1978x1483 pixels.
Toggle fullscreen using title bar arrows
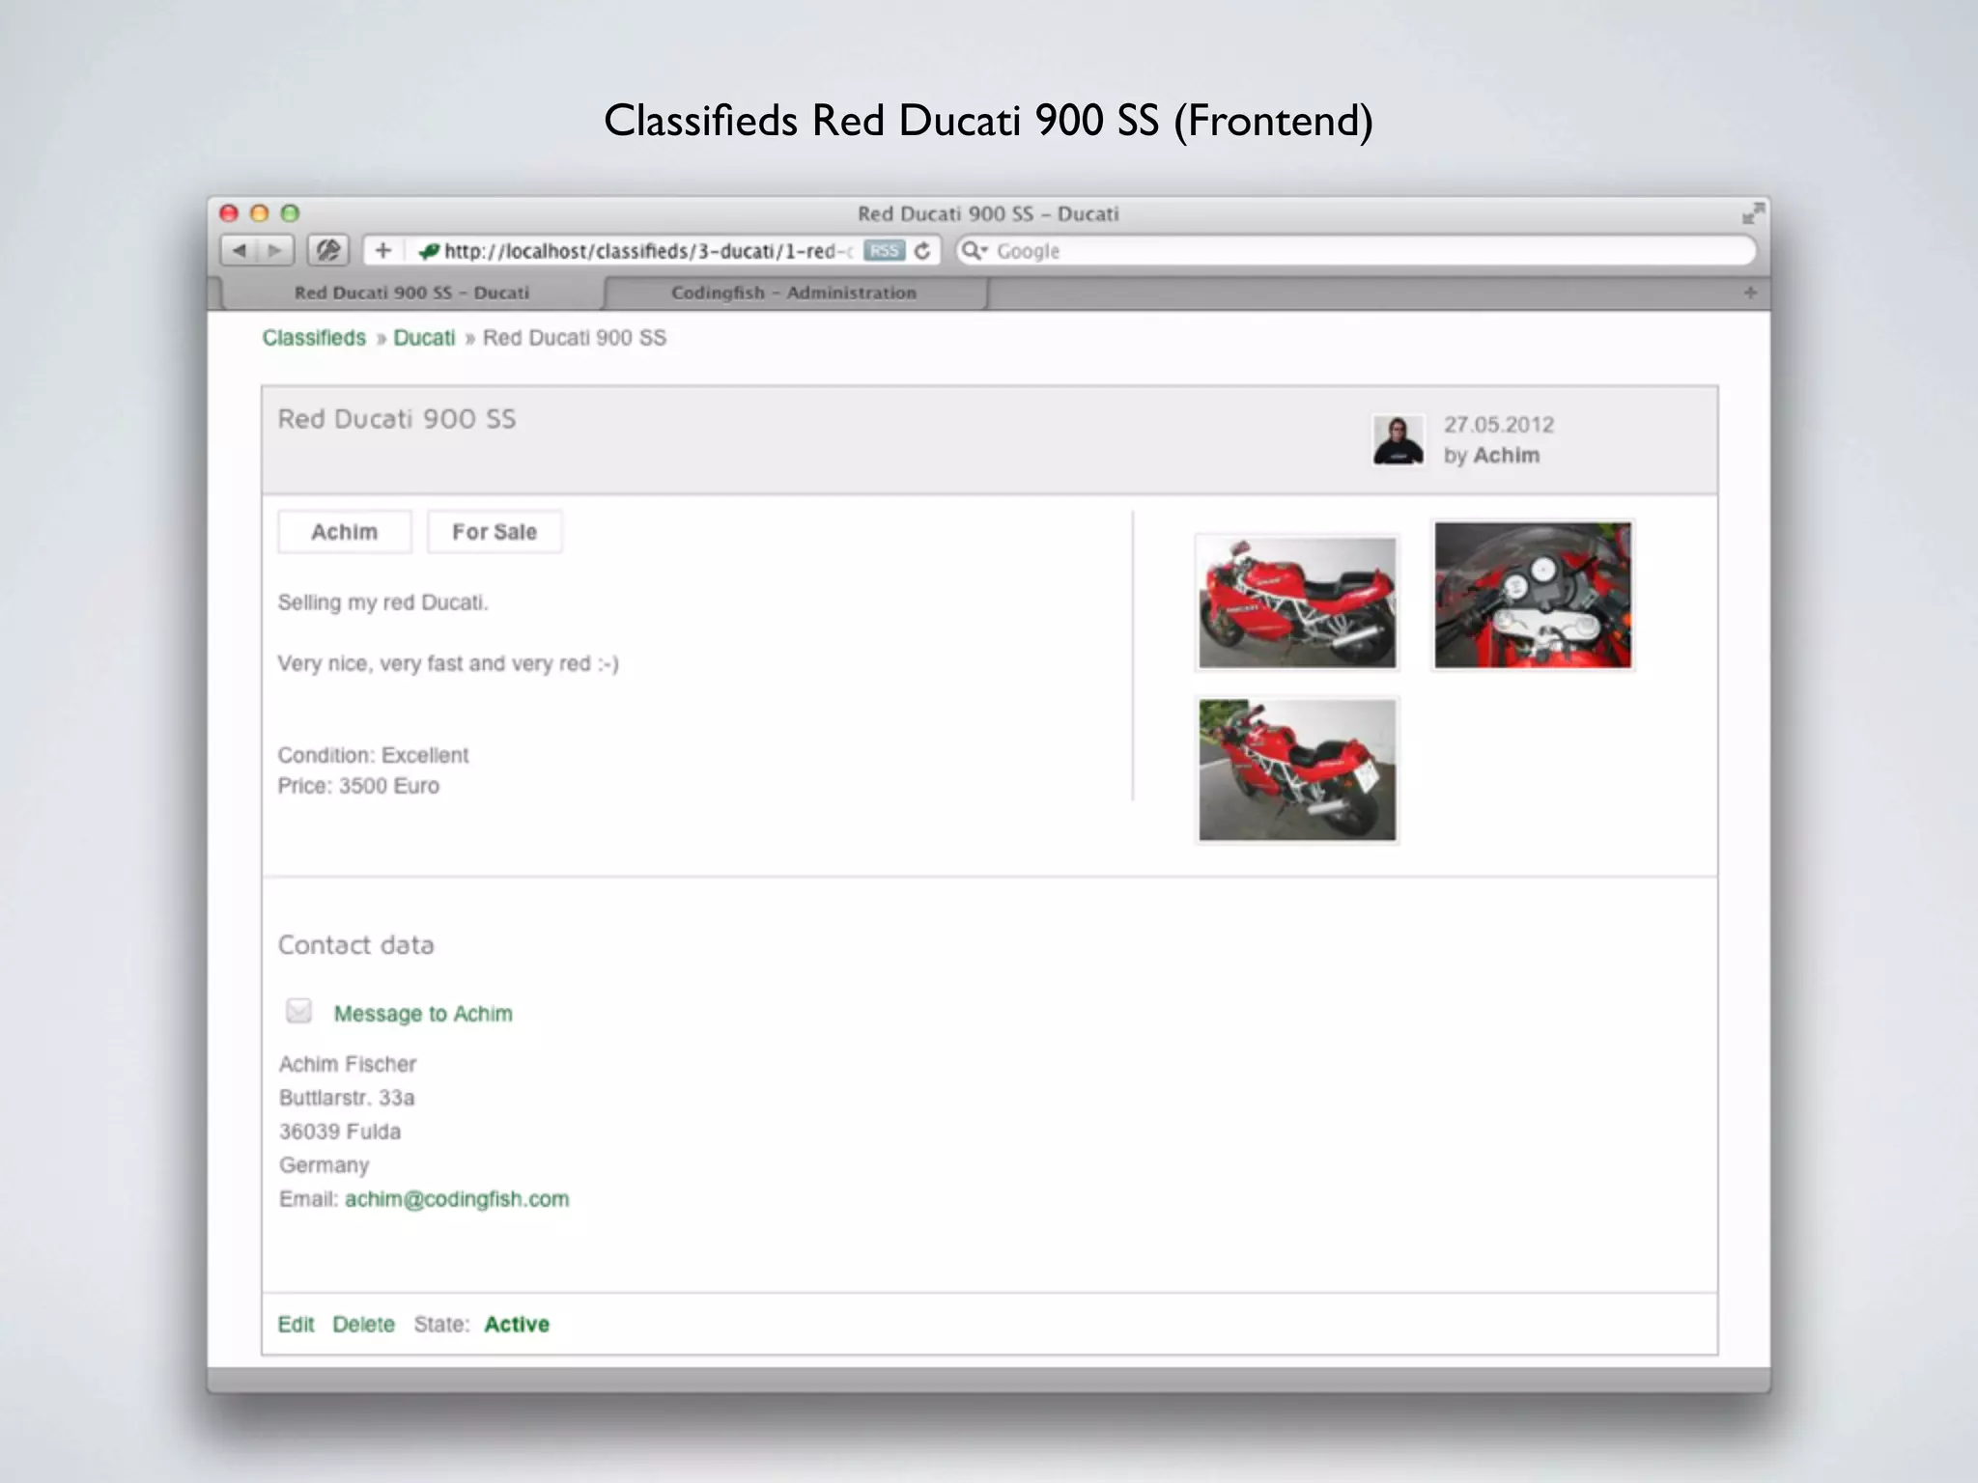click(1752, 213)
